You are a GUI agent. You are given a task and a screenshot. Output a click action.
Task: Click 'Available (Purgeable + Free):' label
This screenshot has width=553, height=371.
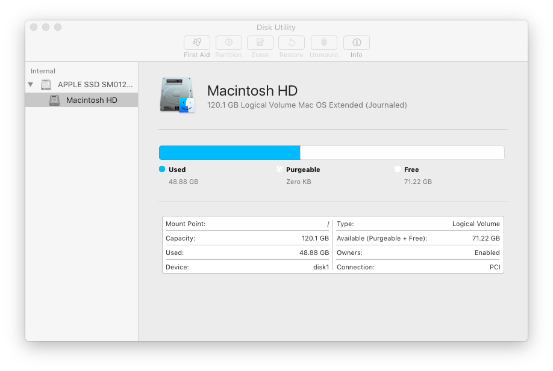[x=382, y=238]
